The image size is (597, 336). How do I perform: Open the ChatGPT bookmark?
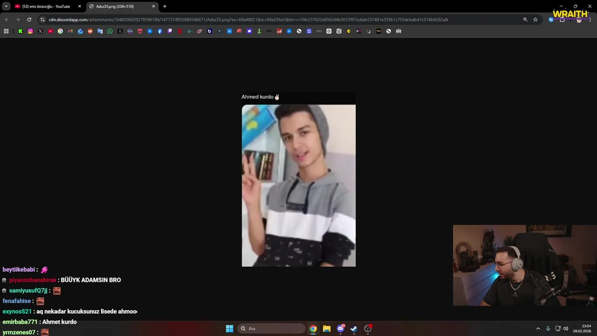pyautogui.click(x=329, y=31)
